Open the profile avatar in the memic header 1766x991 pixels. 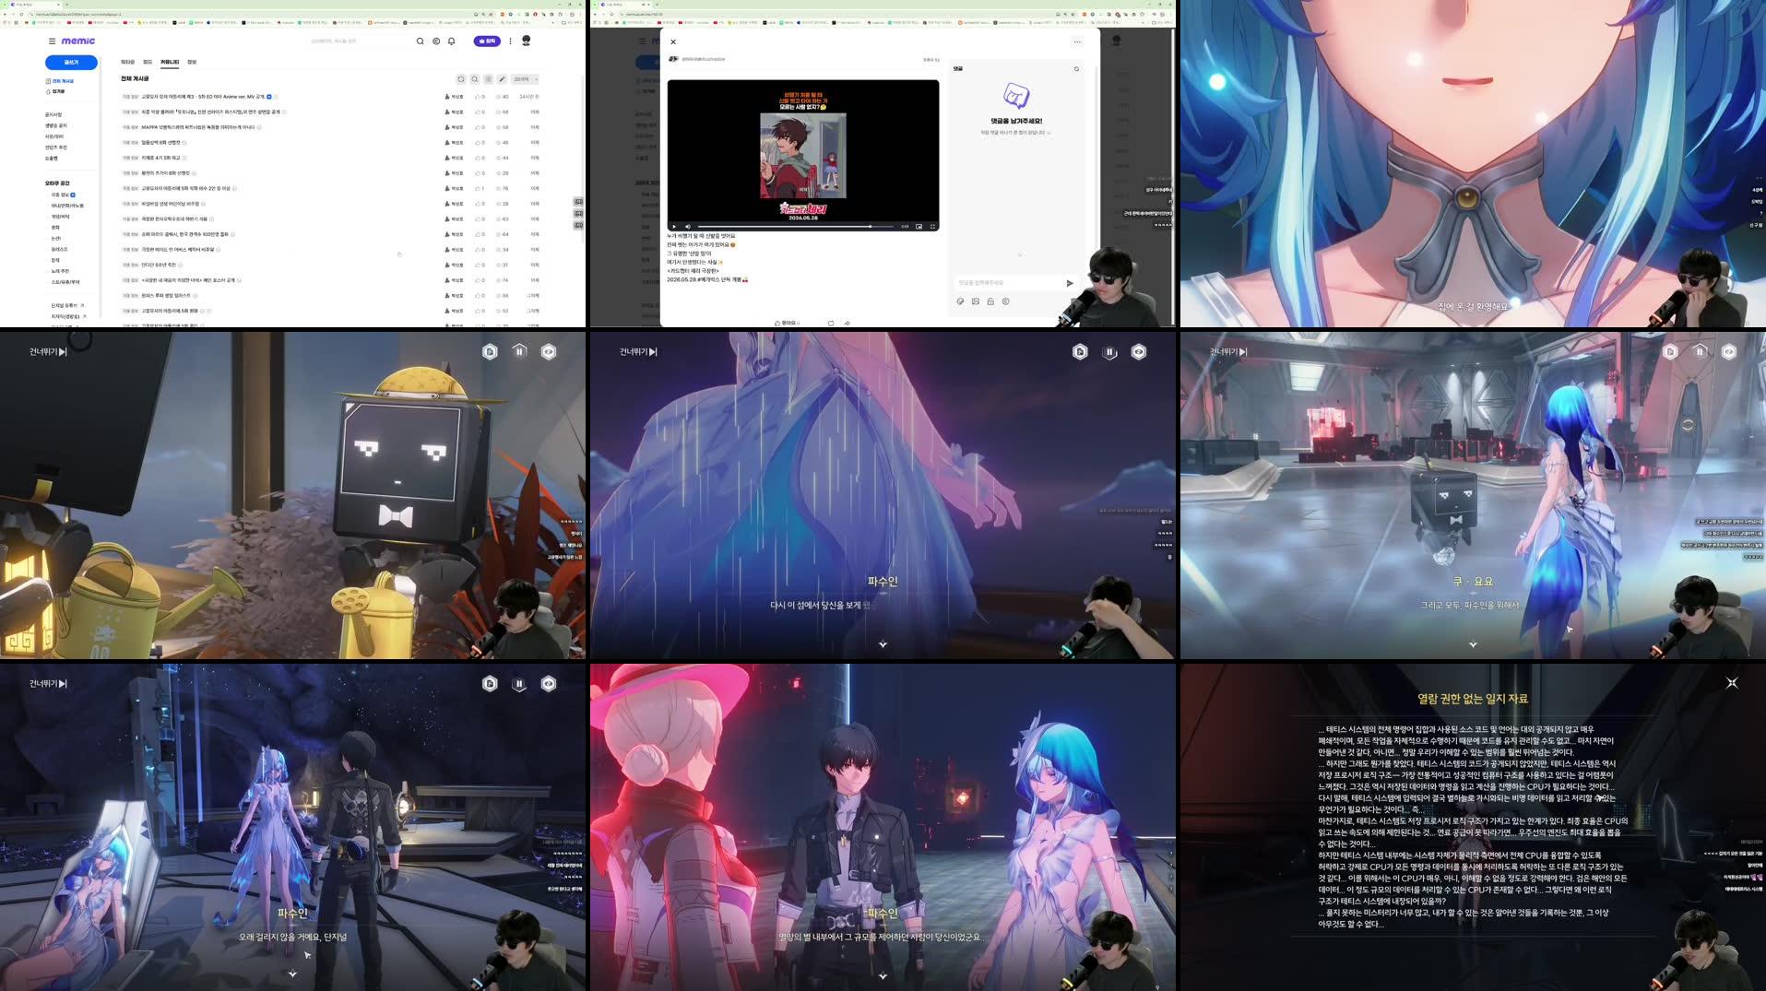coord(527,41)
